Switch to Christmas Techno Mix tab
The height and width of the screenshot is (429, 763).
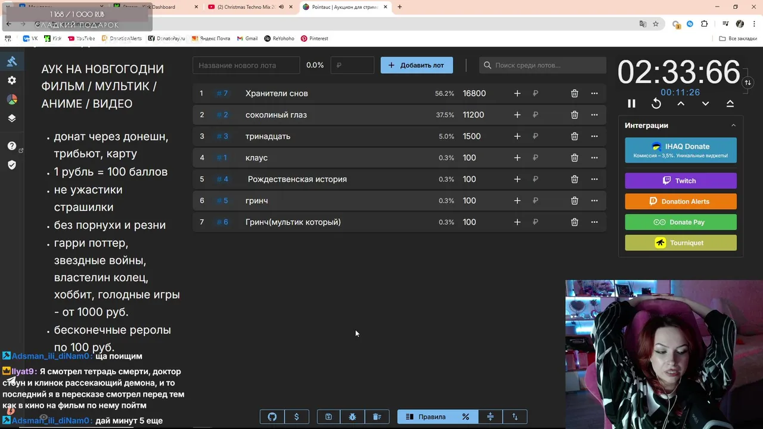click(x=249, y=7)
